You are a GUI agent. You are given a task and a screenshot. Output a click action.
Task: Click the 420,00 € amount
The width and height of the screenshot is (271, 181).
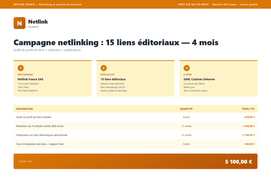250,117
